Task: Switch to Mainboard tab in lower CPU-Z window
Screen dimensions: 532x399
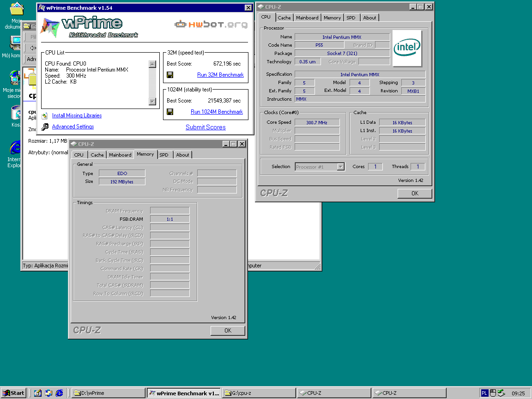Action: [x=120, y=155]
